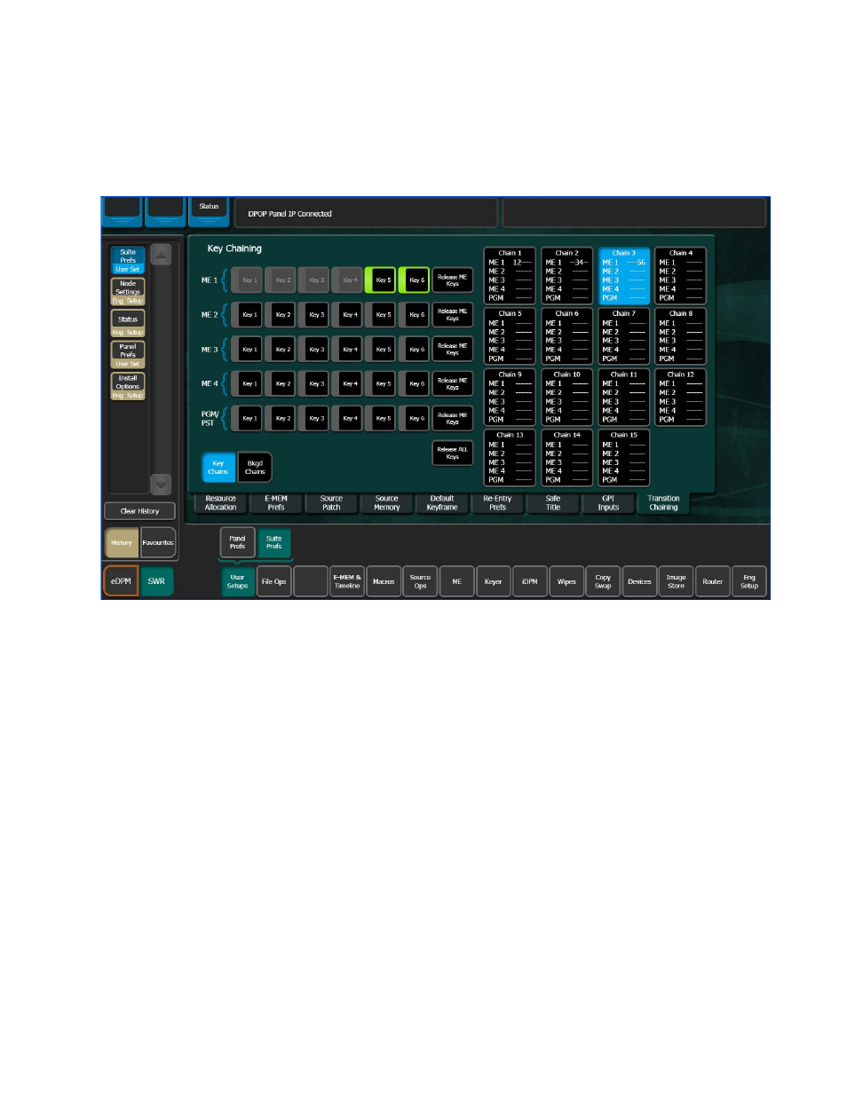This screenshot has height=1096, width=847.
Task: Toggle ME 4 Key 5 button
Action: tap(383, 384)
